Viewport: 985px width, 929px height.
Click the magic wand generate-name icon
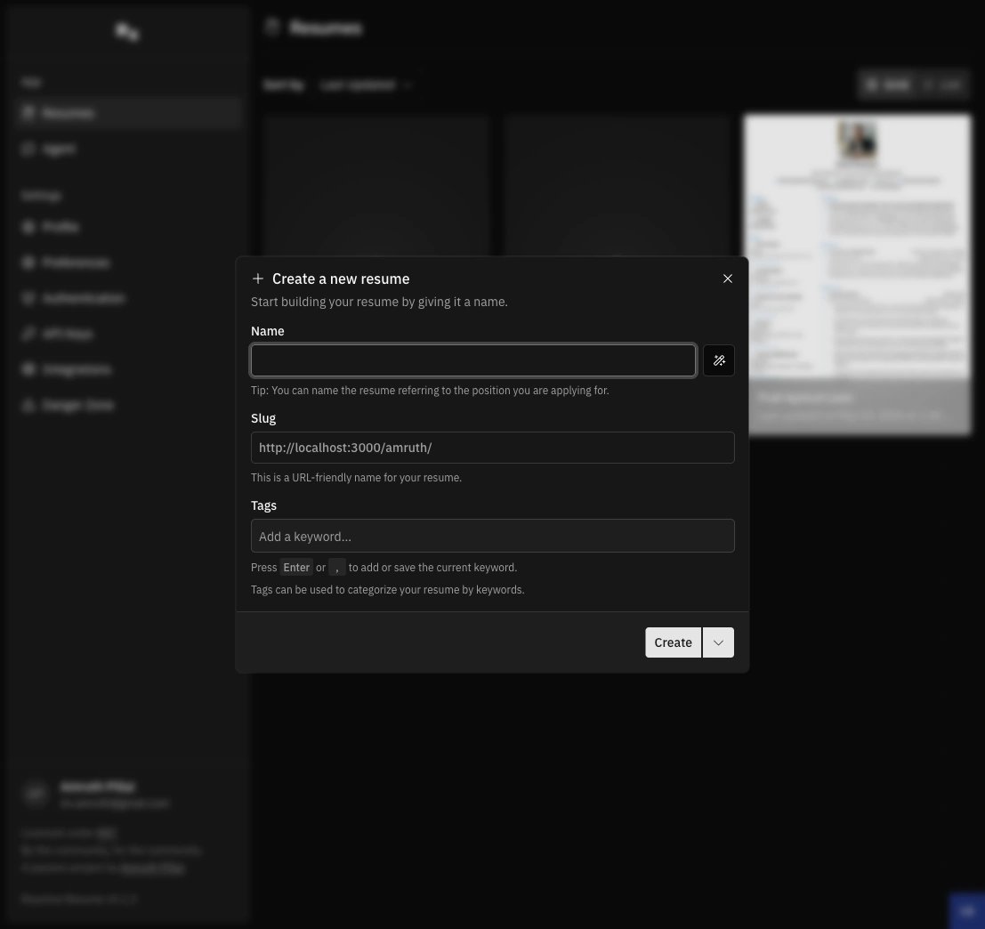point(719,360)
